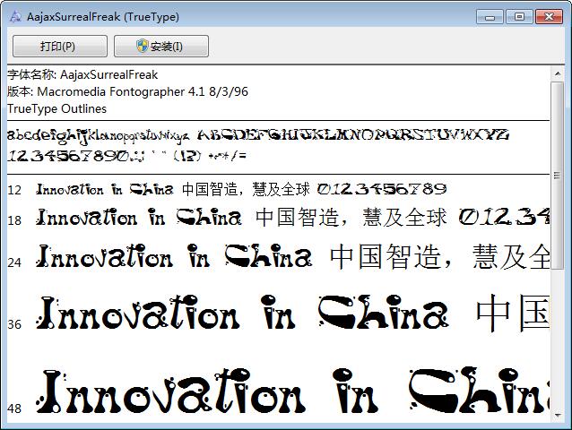572x430 pixels.
Task: Click the size 12 label
Action: point(14,190)
